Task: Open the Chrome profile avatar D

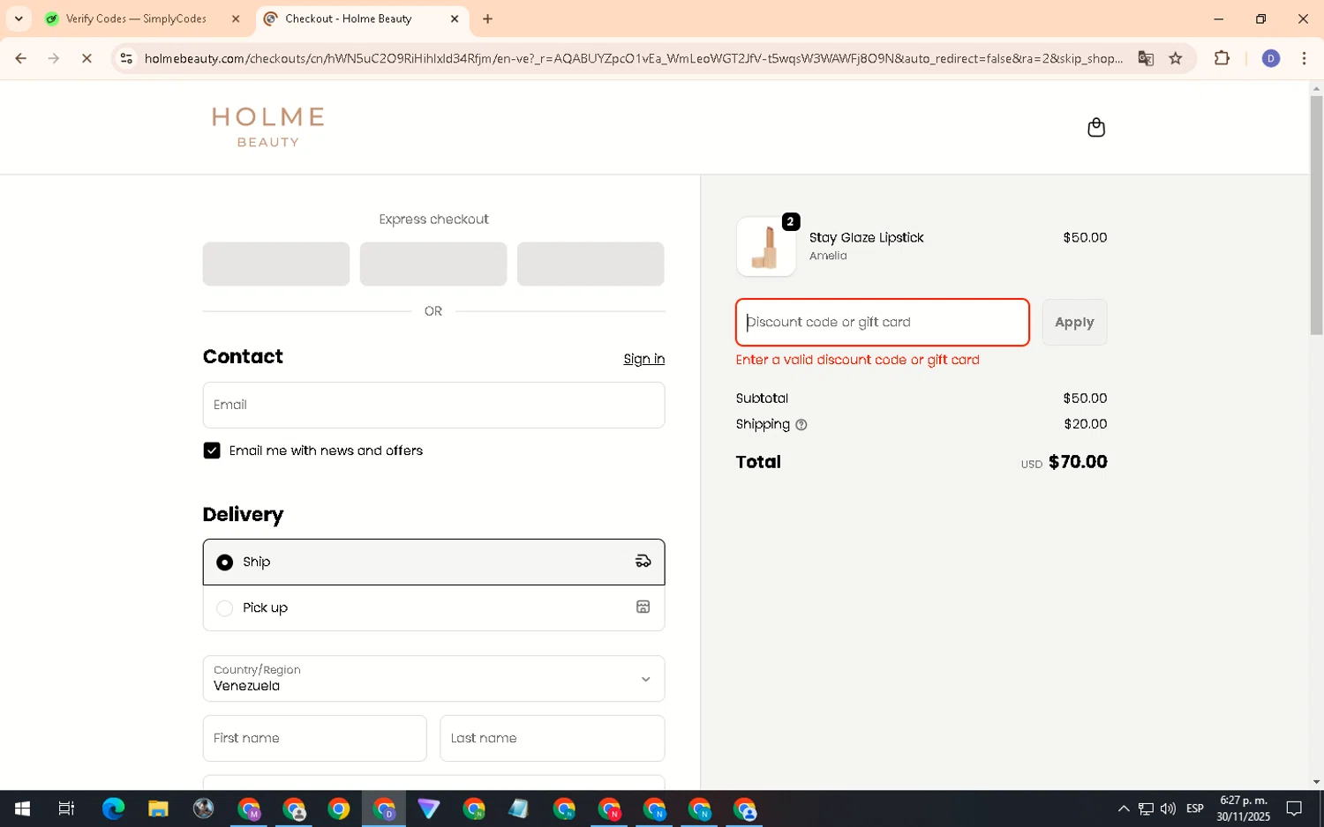Action: click(1271, 58)
